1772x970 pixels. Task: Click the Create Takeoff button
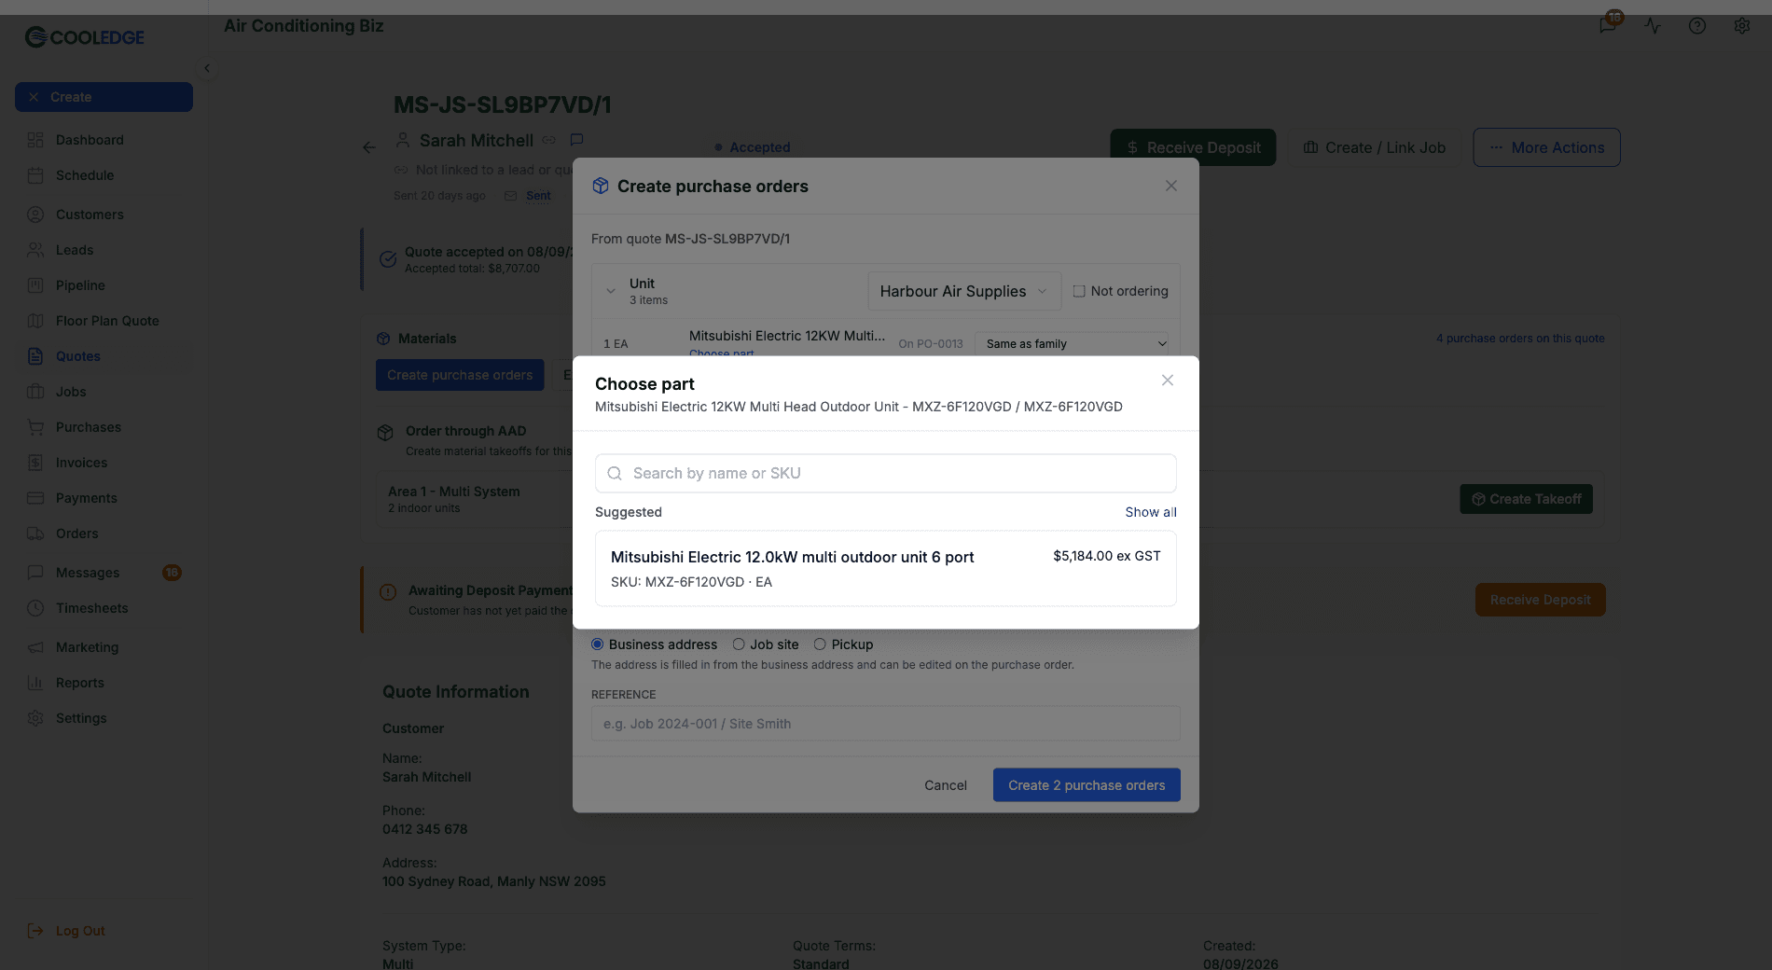click(x=1526, y=499)
